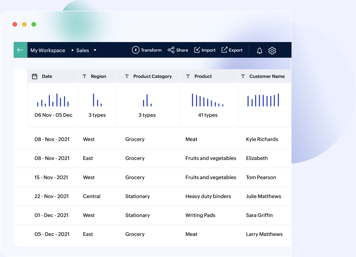Screen dimensions: 356x257
Task: Select the Product Category column header
Action: click(x=152, y=76)
